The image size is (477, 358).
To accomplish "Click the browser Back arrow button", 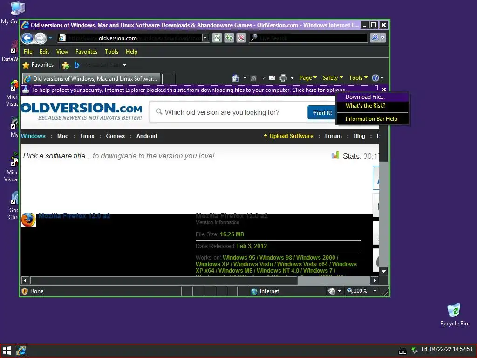I will point(27,38).
